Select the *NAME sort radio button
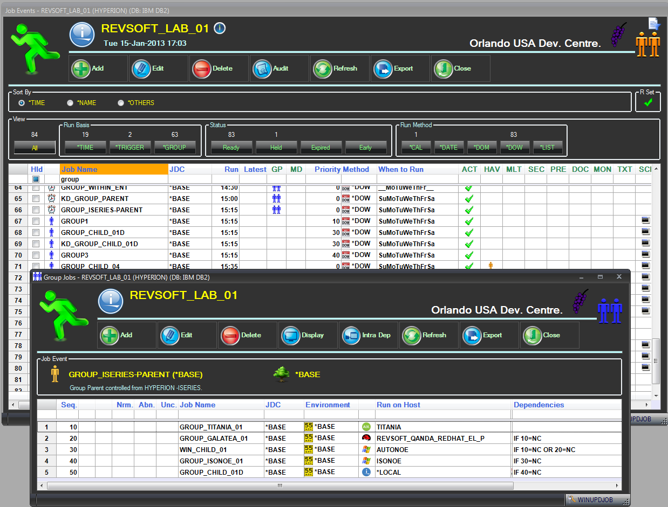668x507 pixels. 70,103
